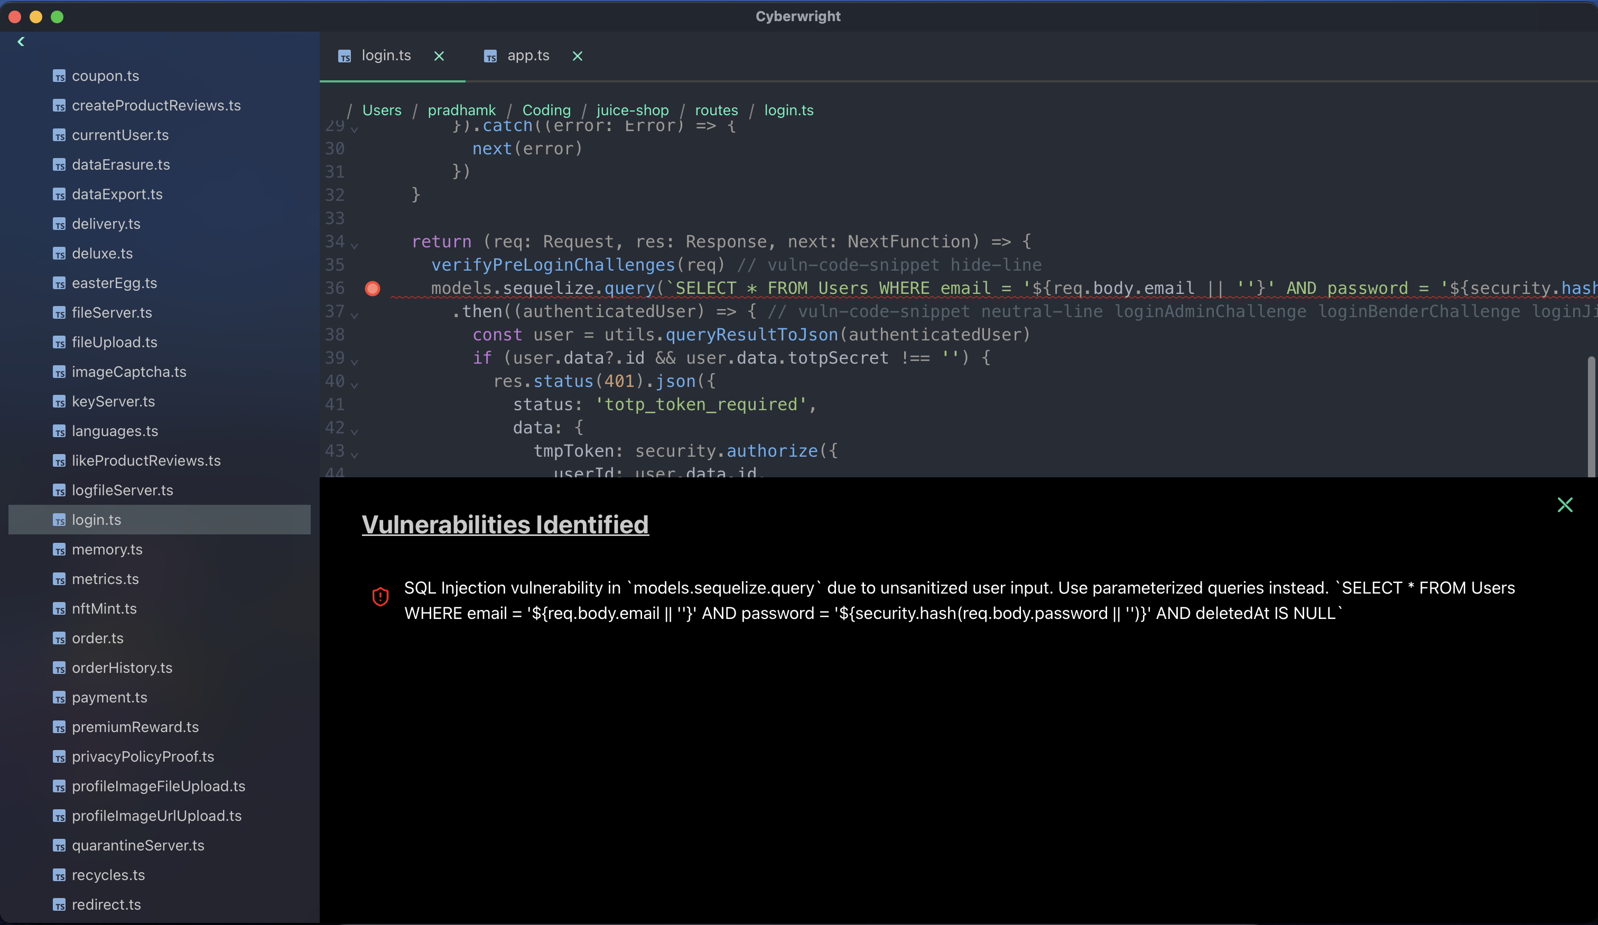Select the login.ts editor tab
The image size is (1598, 925).
386,56
